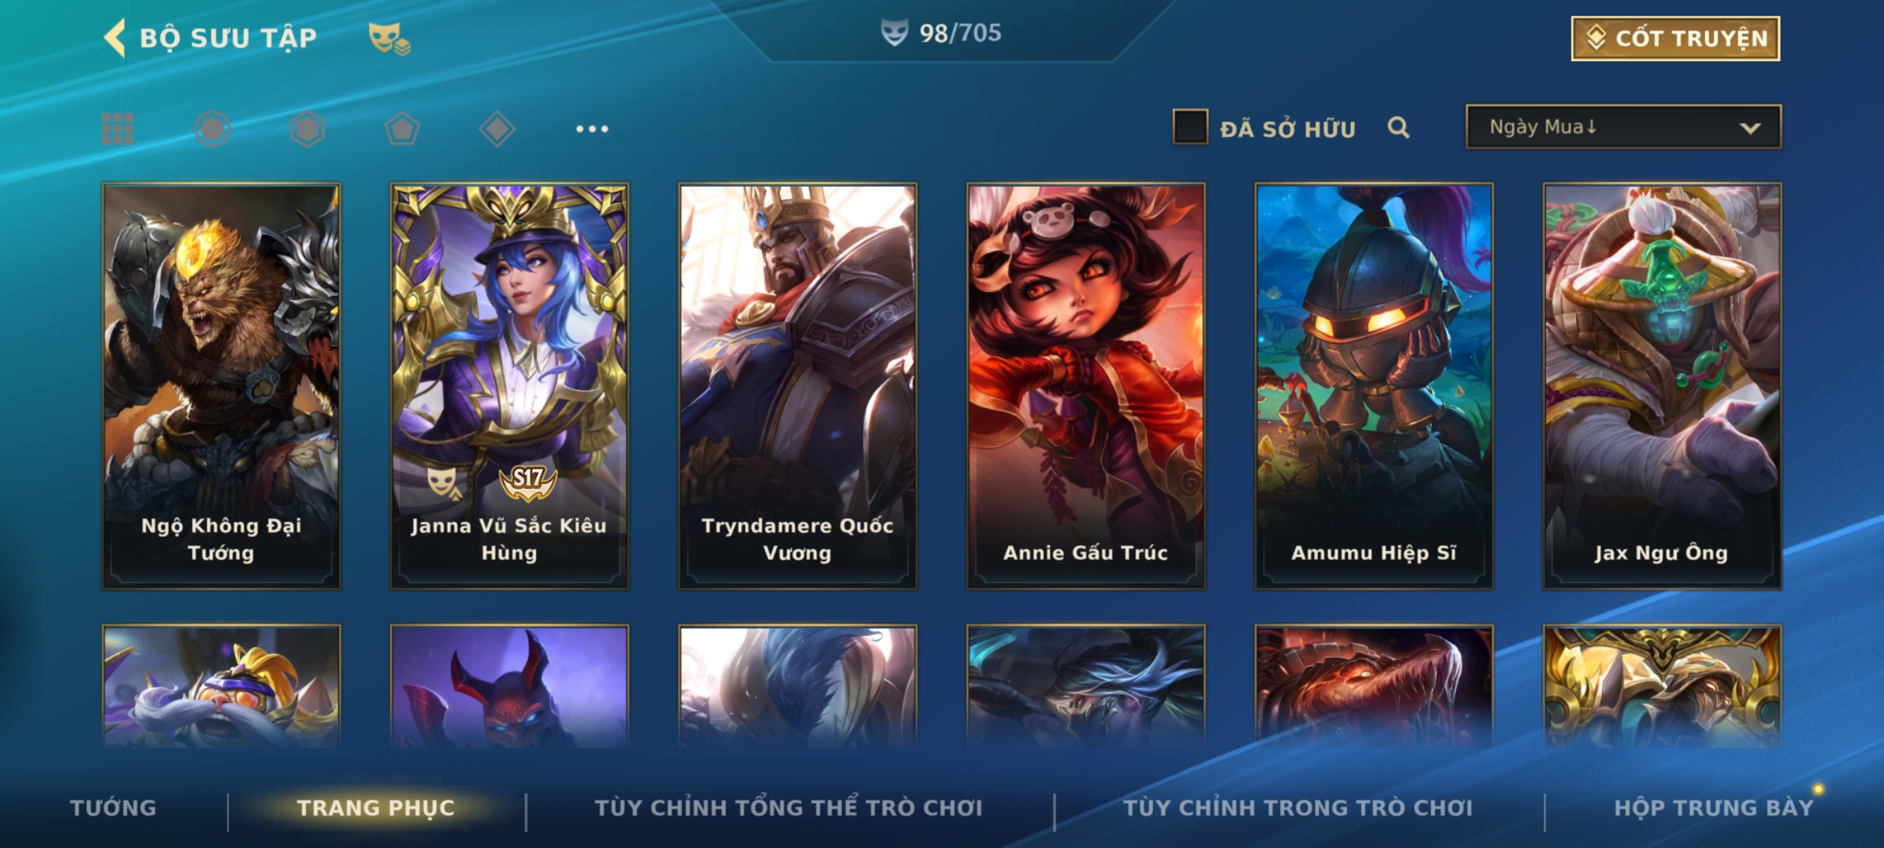Go back using the Bộ Sưu Tập arrow
The height and width of the screenshot is (848, 1884).
pos(115,38)
